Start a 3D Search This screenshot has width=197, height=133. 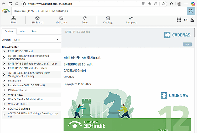click(37, 20)
